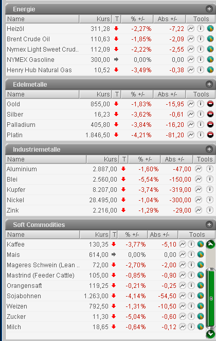Image resolution: width=216 pixels, height=341 pixels.
Task: Click the globe icon for Mageres Schwein
Action: coord(201,265)
